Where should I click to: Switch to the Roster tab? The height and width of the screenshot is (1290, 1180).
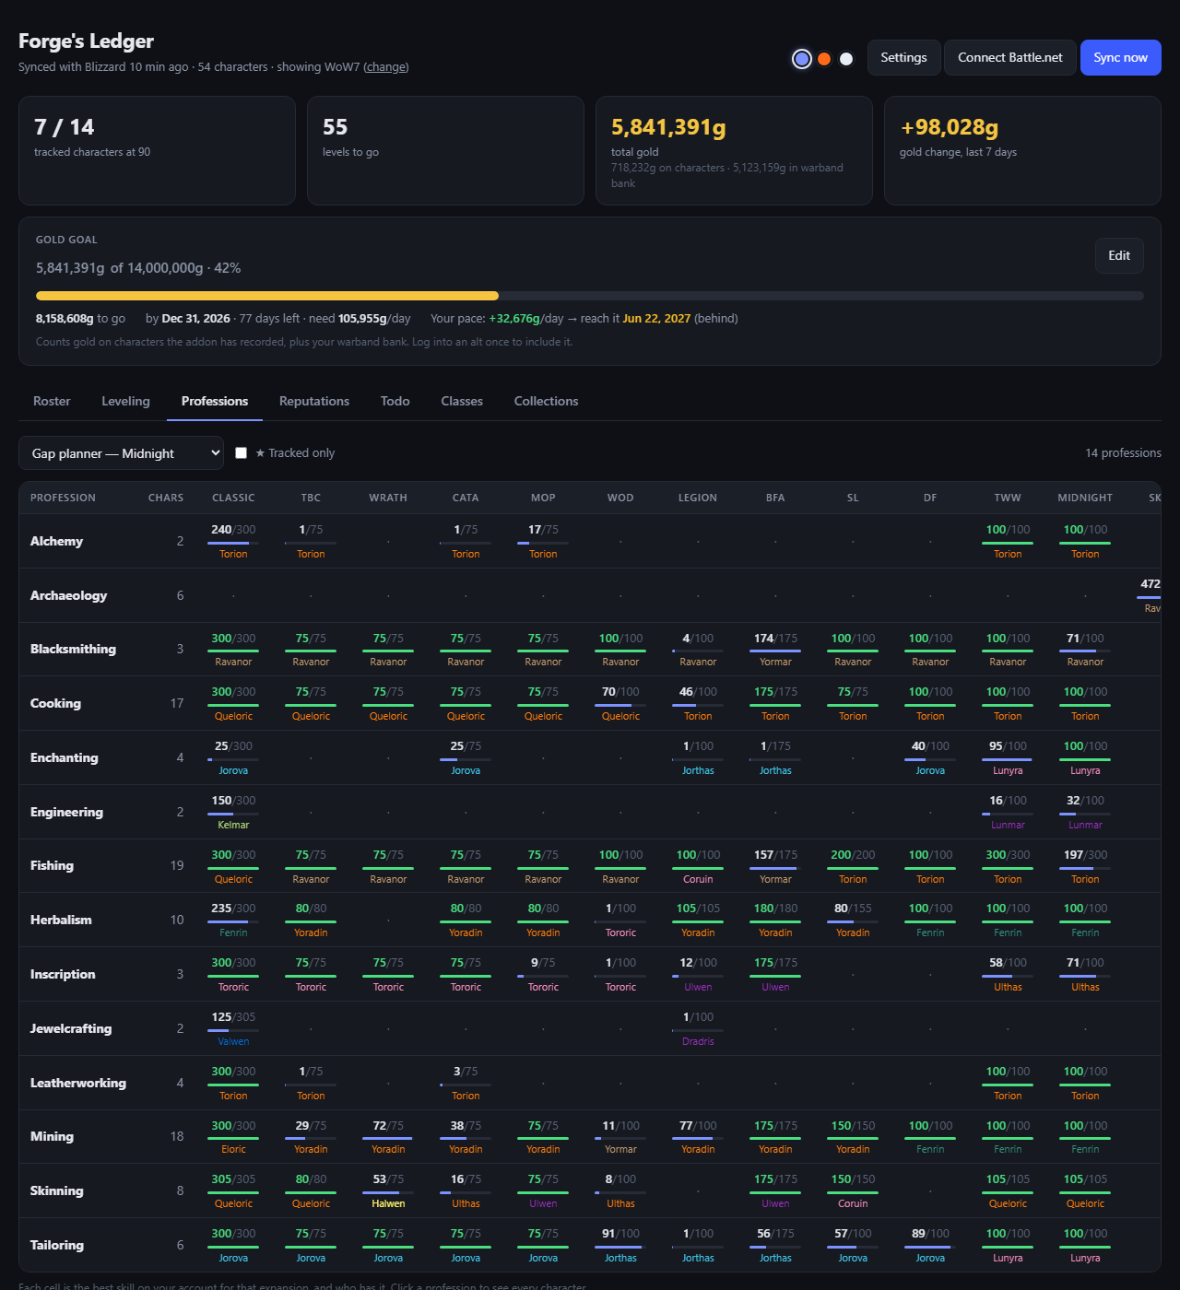pyautogui.click(x=52, y=401)
